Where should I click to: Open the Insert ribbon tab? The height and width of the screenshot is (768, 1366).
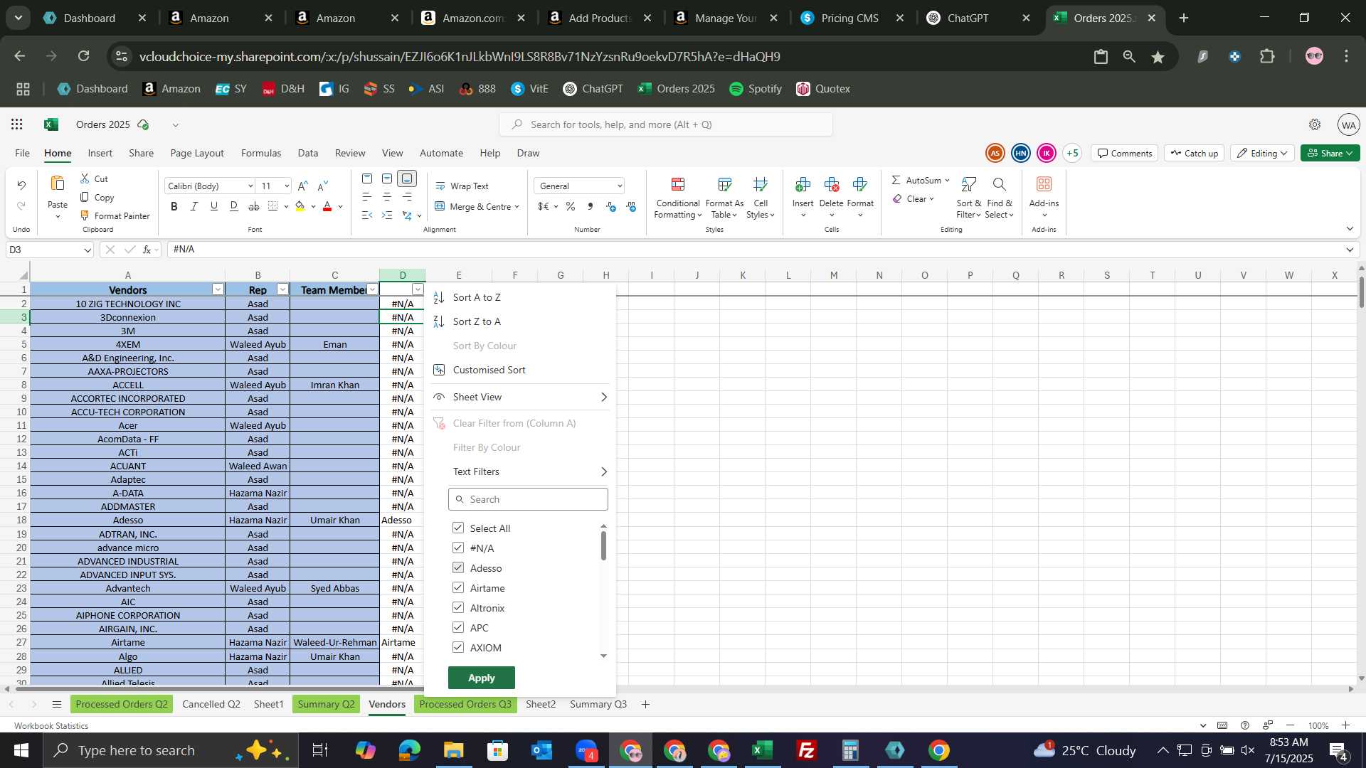pos(100,153)
